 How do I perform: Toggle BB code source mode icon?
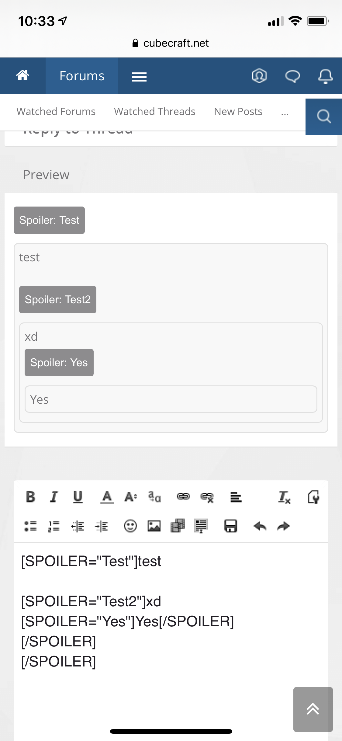click(x=313, y=497)
